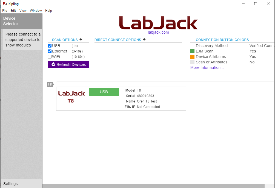Uncheck the Ethernet scan option
Screen dimensions: 275x188
pyautogui.click(x=50, y=51)
